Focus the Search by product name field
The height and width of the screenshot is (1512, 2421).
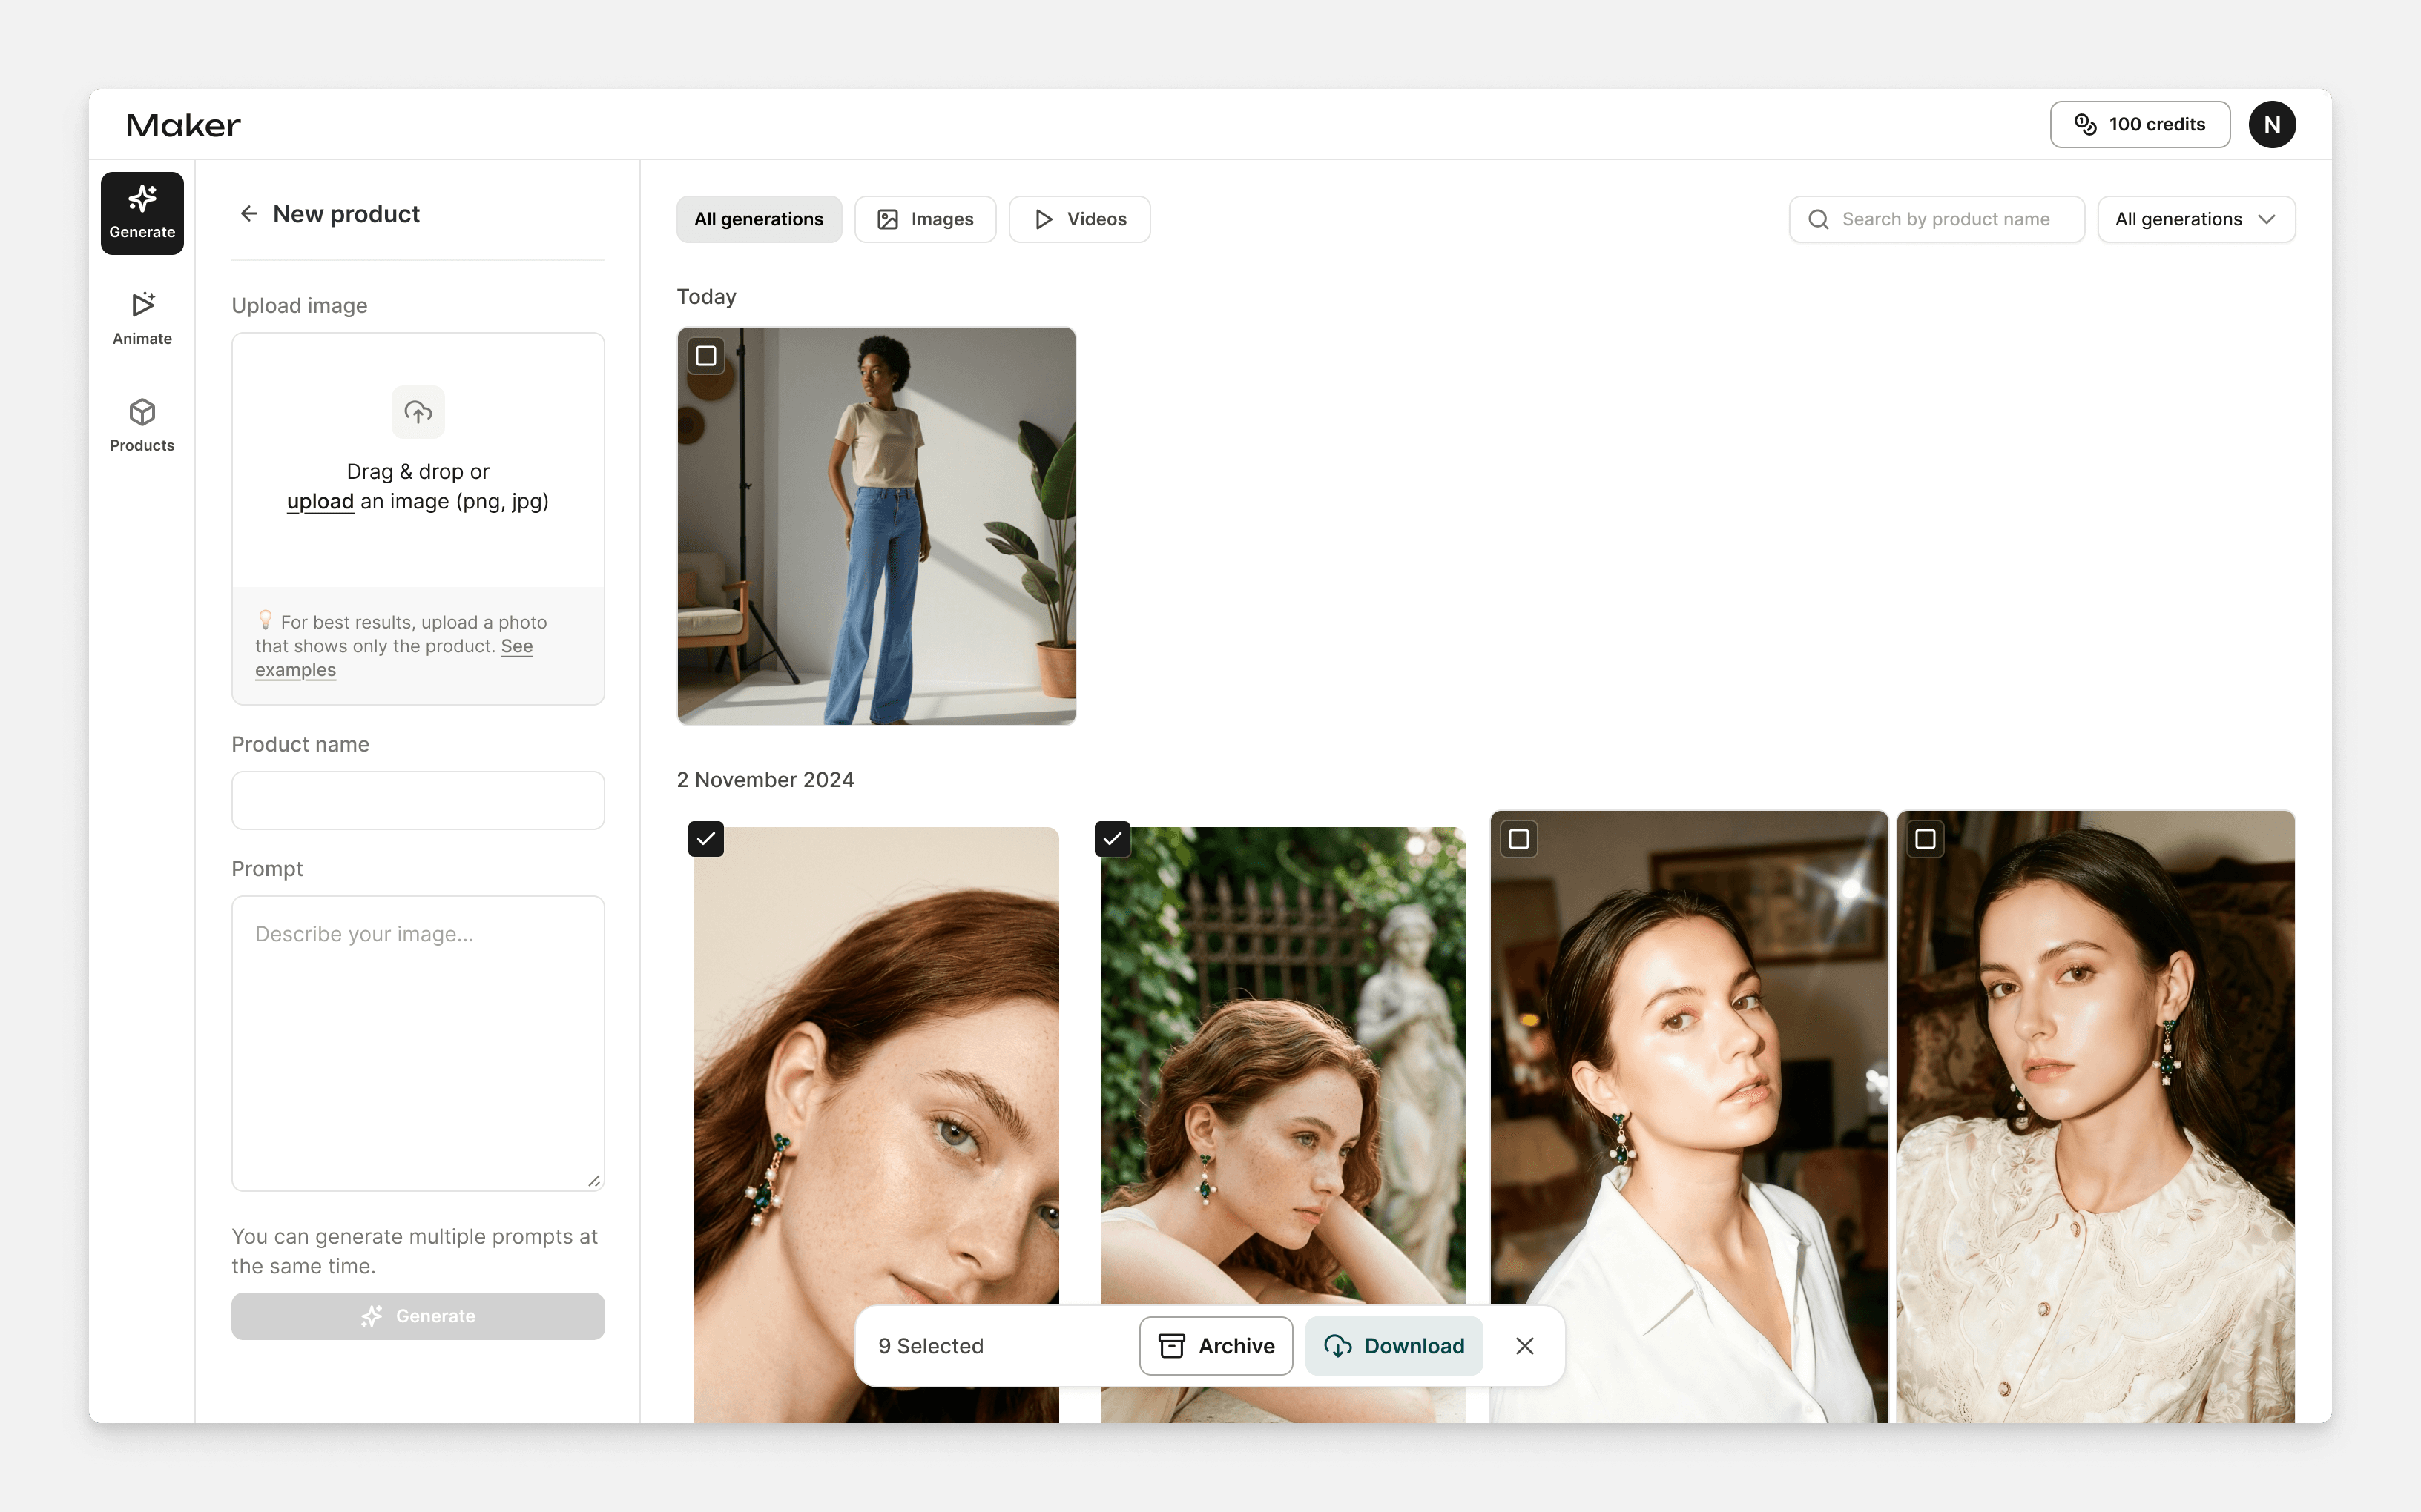(1946, 219)
